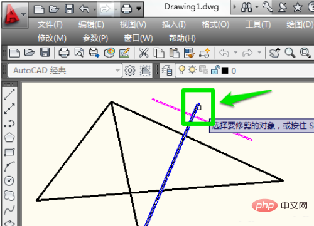The height and width of the screenshot is (226, 314).
Task: Click 3D Print icon
Action: click(x=109, y=53)
